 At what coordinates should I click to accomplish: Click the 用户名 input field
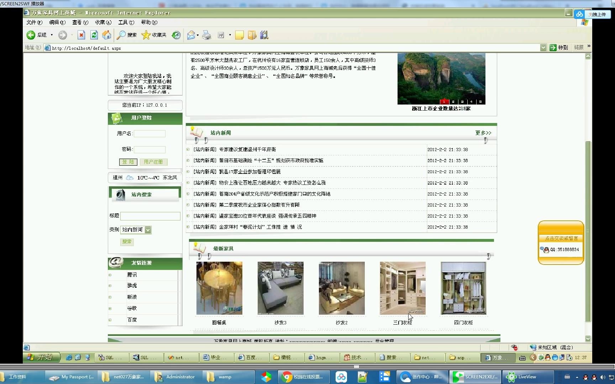coord(149,134)
